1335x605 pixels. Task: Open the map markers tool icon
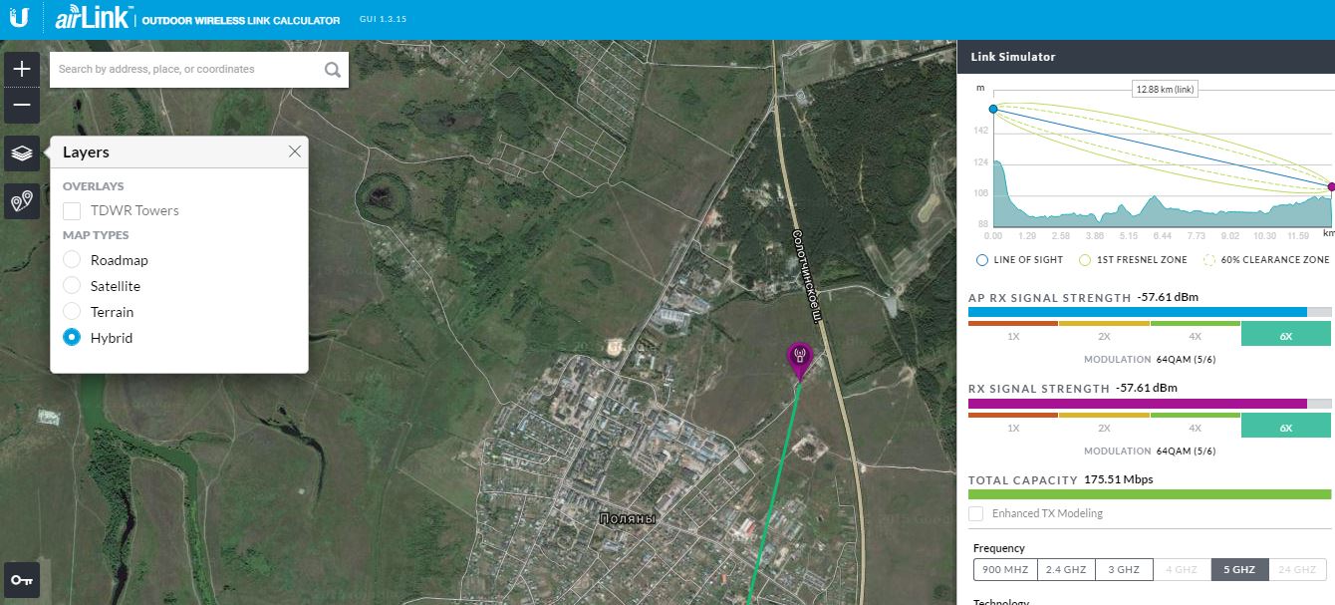22,202
